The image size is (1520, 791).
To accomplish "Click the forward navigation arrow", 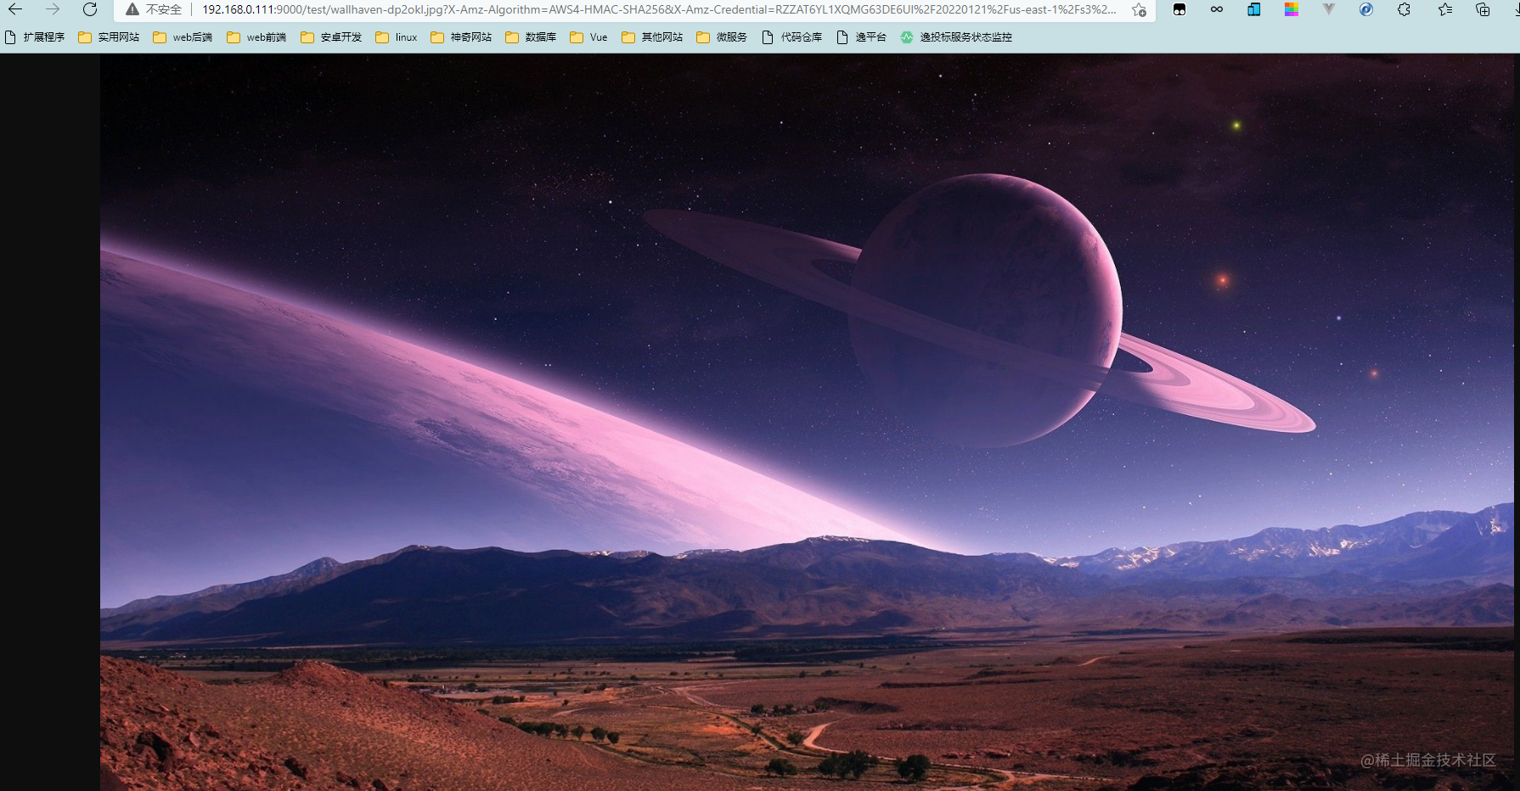I will (53, 9).
